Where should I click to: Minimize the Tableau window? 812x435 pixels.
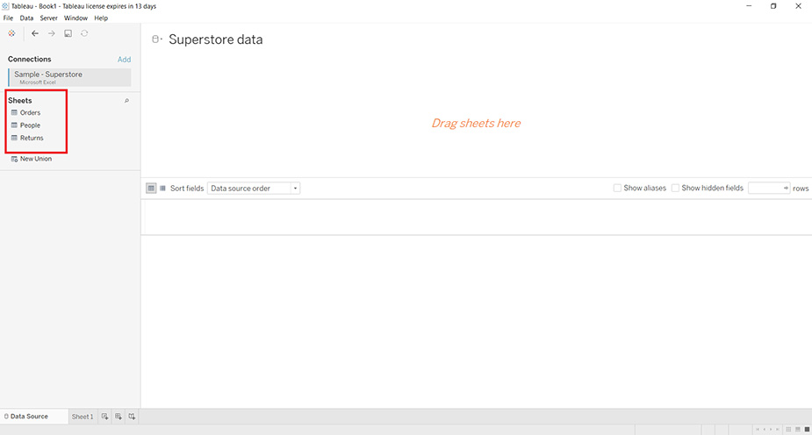pos(749,6)
